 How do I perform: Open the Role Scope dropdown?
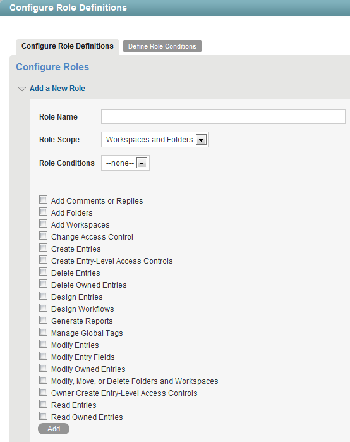(x=155, y=140)
